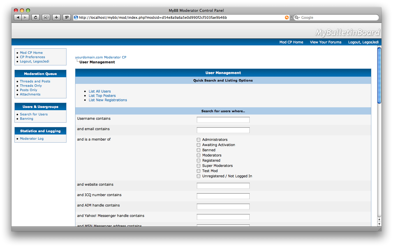Open Threads and Posts moderation queue

point(35,81)
